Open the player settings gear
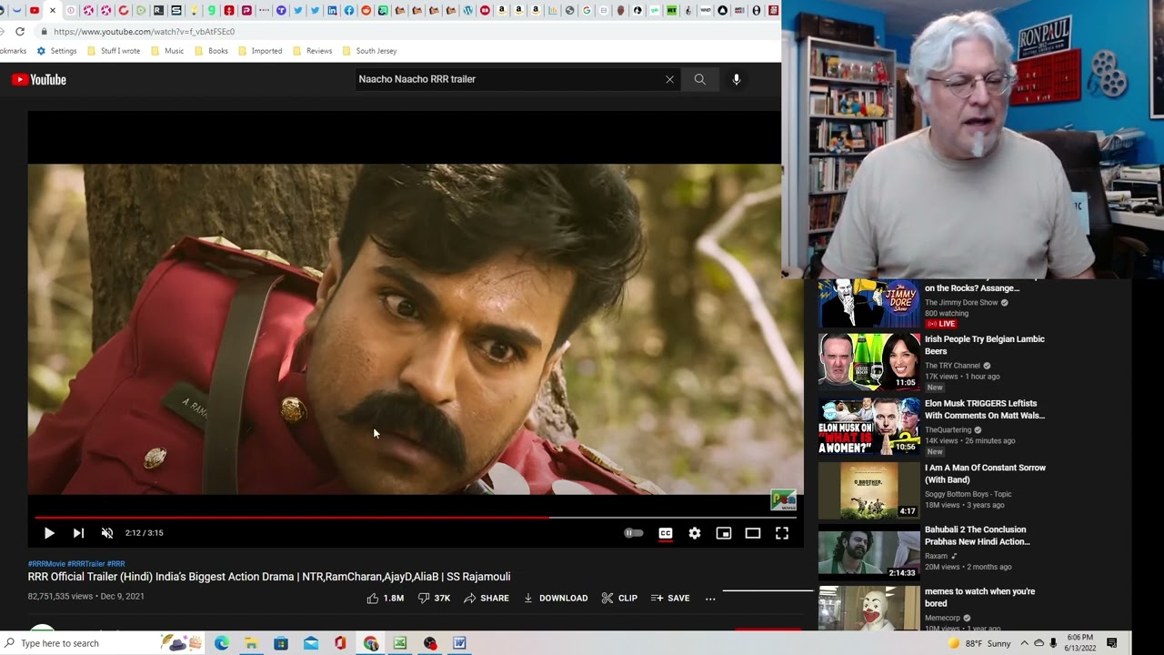This screenshot has height=655, width=1164. 695,533
